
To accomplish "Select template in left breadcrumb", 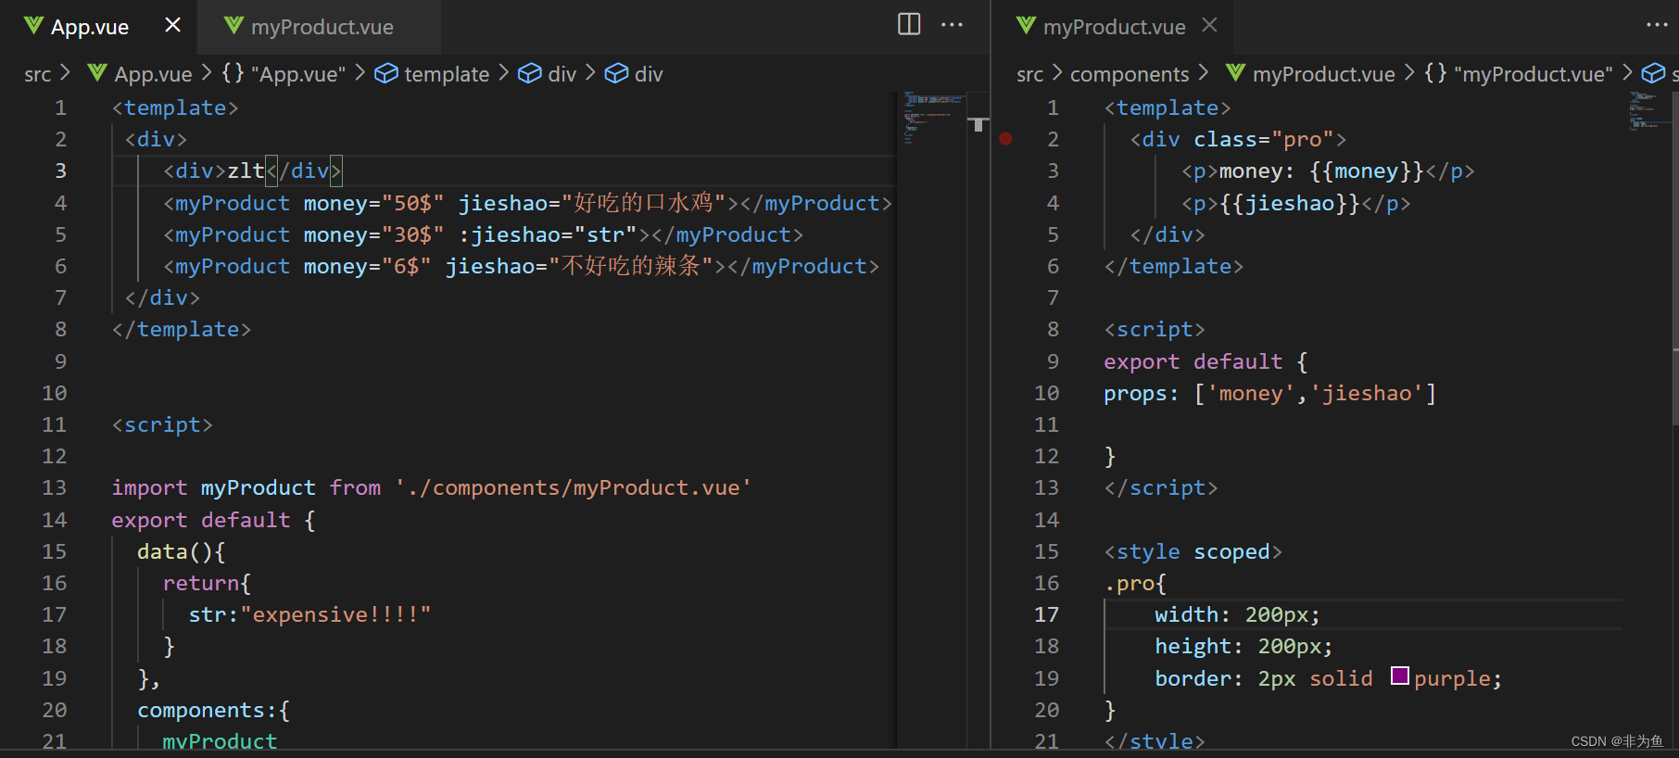I will point(447,74).
